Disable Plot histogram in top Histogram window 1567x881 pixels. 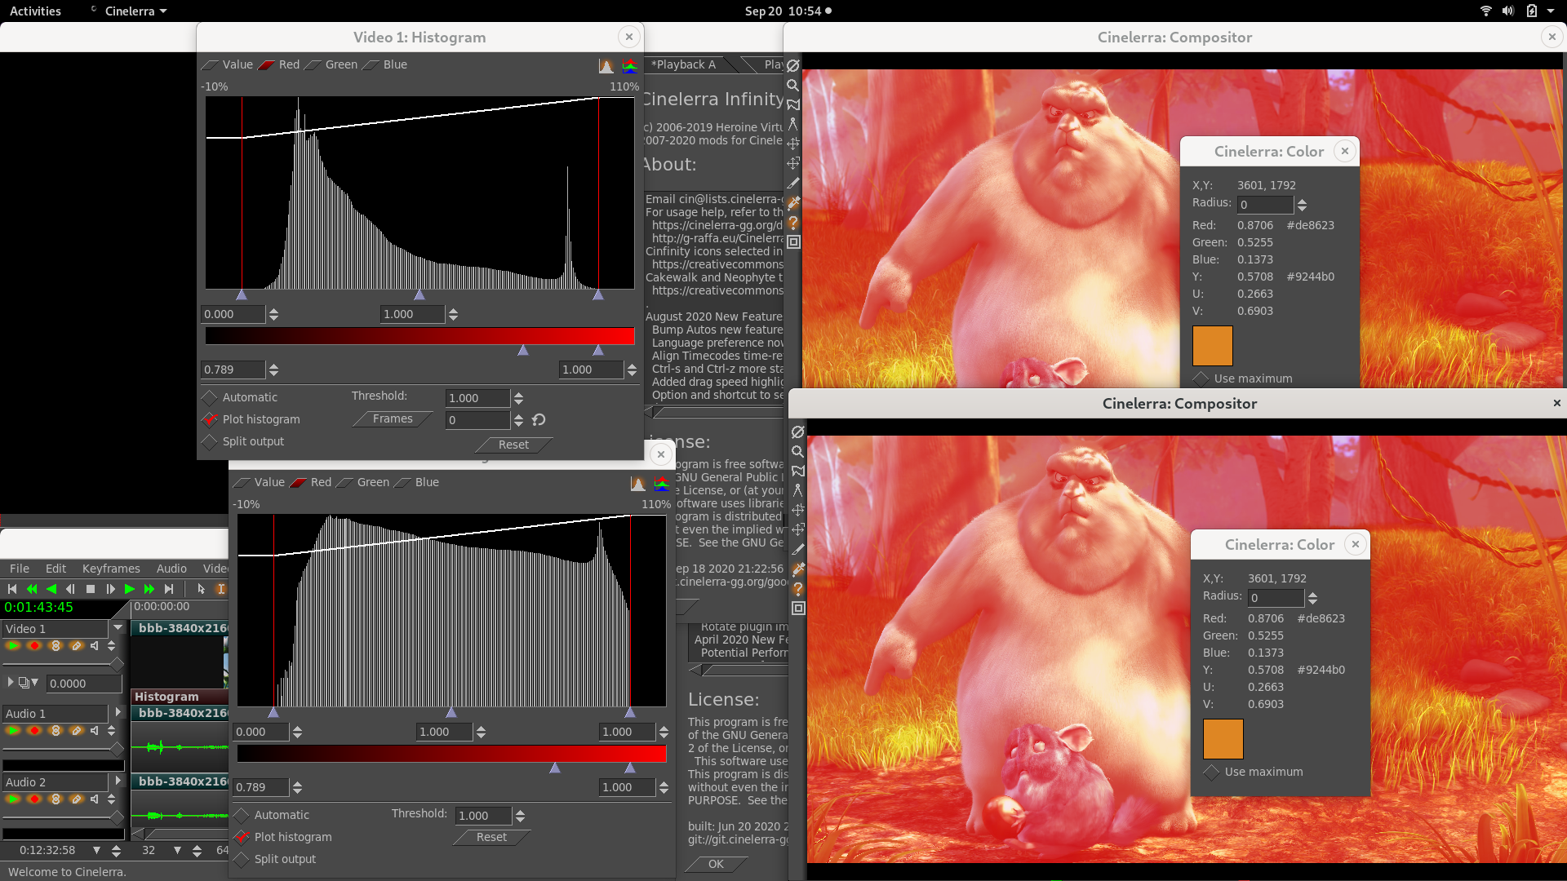click(211, 419)
